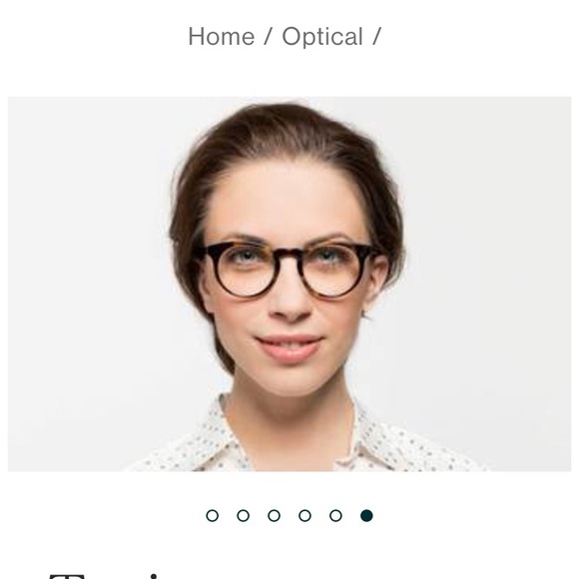Click the bridge of the glasses

click(x=289, y=256)
